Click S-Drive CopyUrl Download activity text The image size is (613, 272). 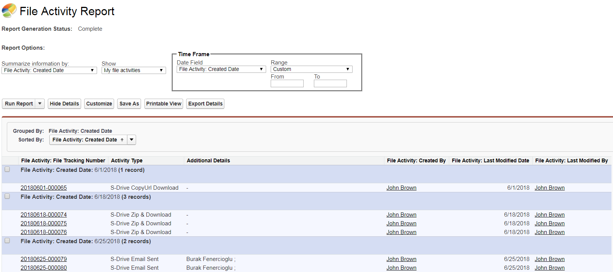(x=144, y=188)
